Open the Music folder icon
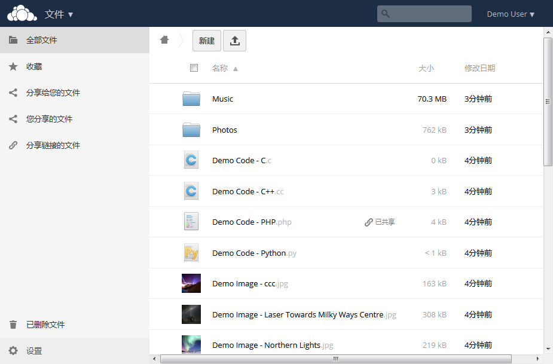The height and width of the screenshot is (364, 553). click(x=191, y=99)
